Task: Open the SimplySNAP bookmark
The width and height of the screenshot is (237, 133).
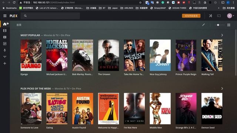Action: coord(158,8)
